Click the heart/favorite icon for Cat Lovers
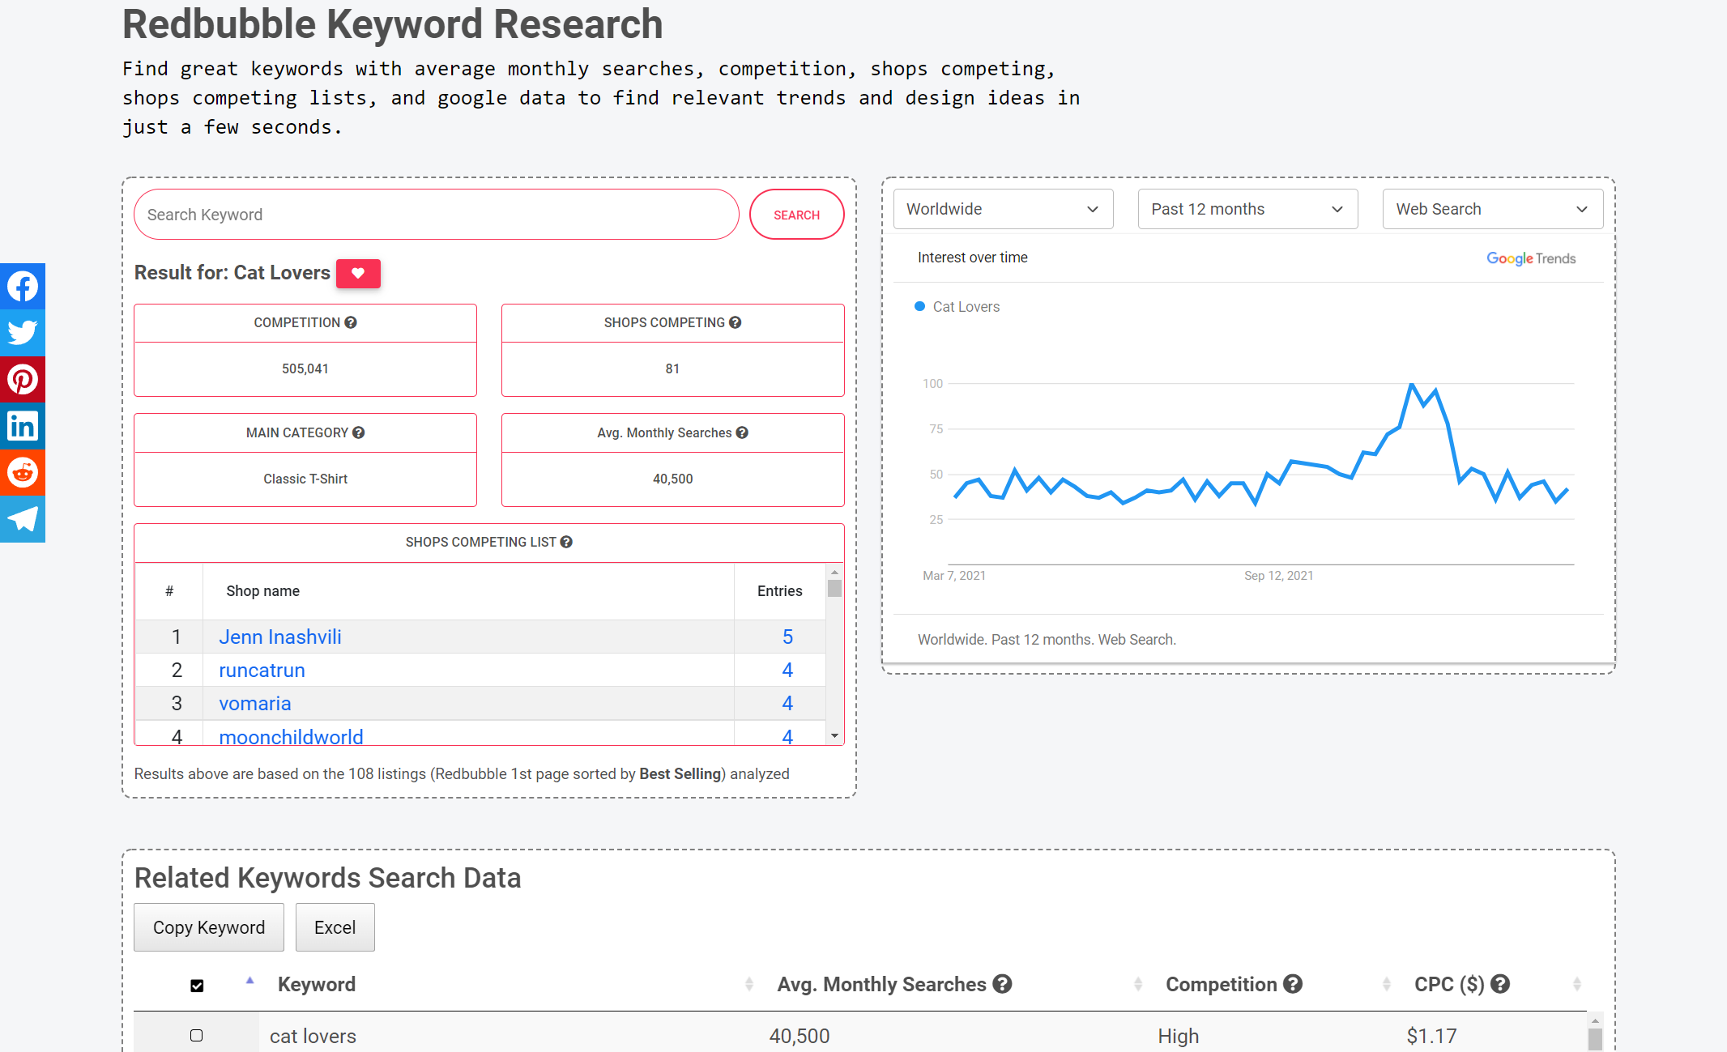Screen dimensions: 1727x1052 [x=358, y=273]
